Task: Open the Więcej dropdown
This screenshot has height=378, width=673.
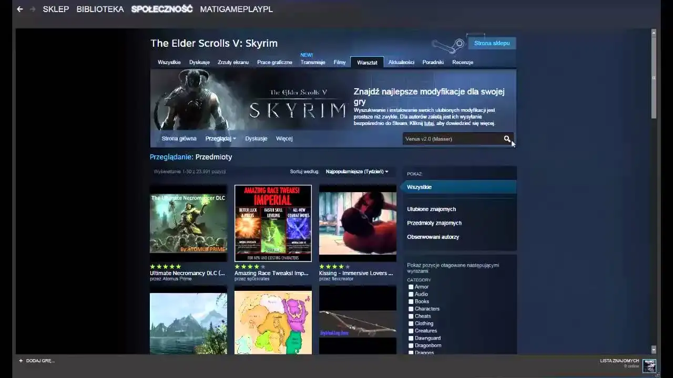Action: click(284, 138)
